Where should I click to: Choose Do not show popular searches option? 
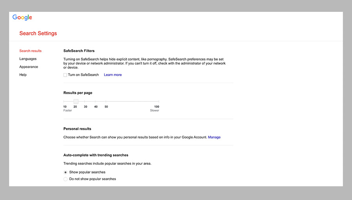tap(65, 179)
